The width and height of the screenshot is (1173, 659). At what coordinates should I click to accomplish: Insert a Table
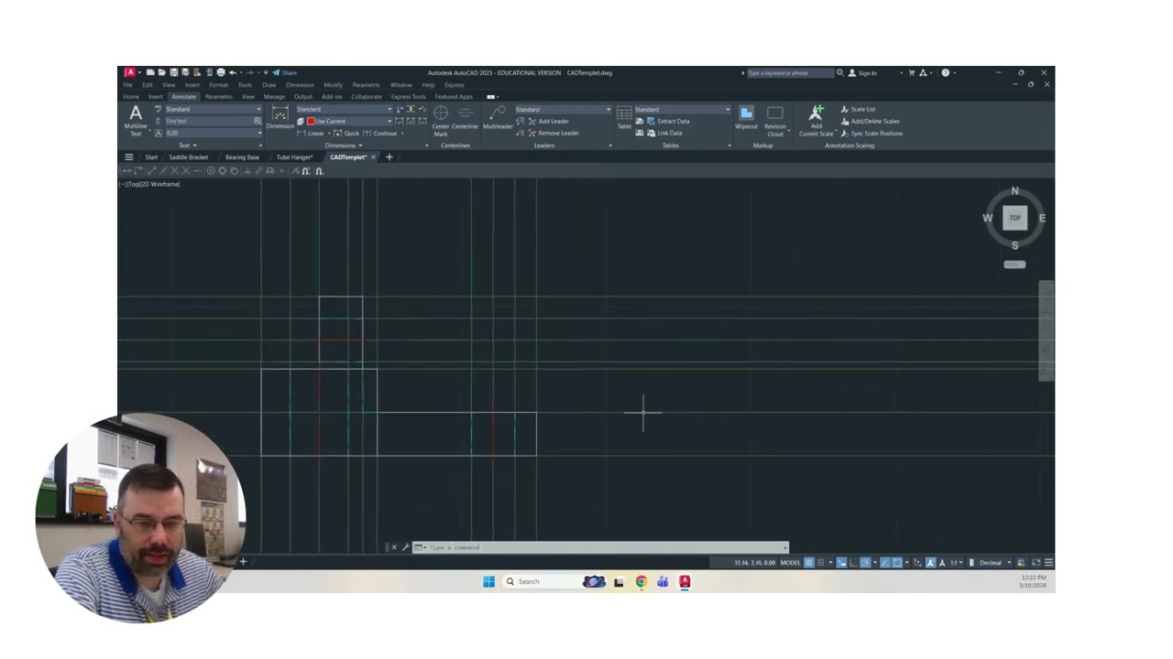tap(624, 117)
